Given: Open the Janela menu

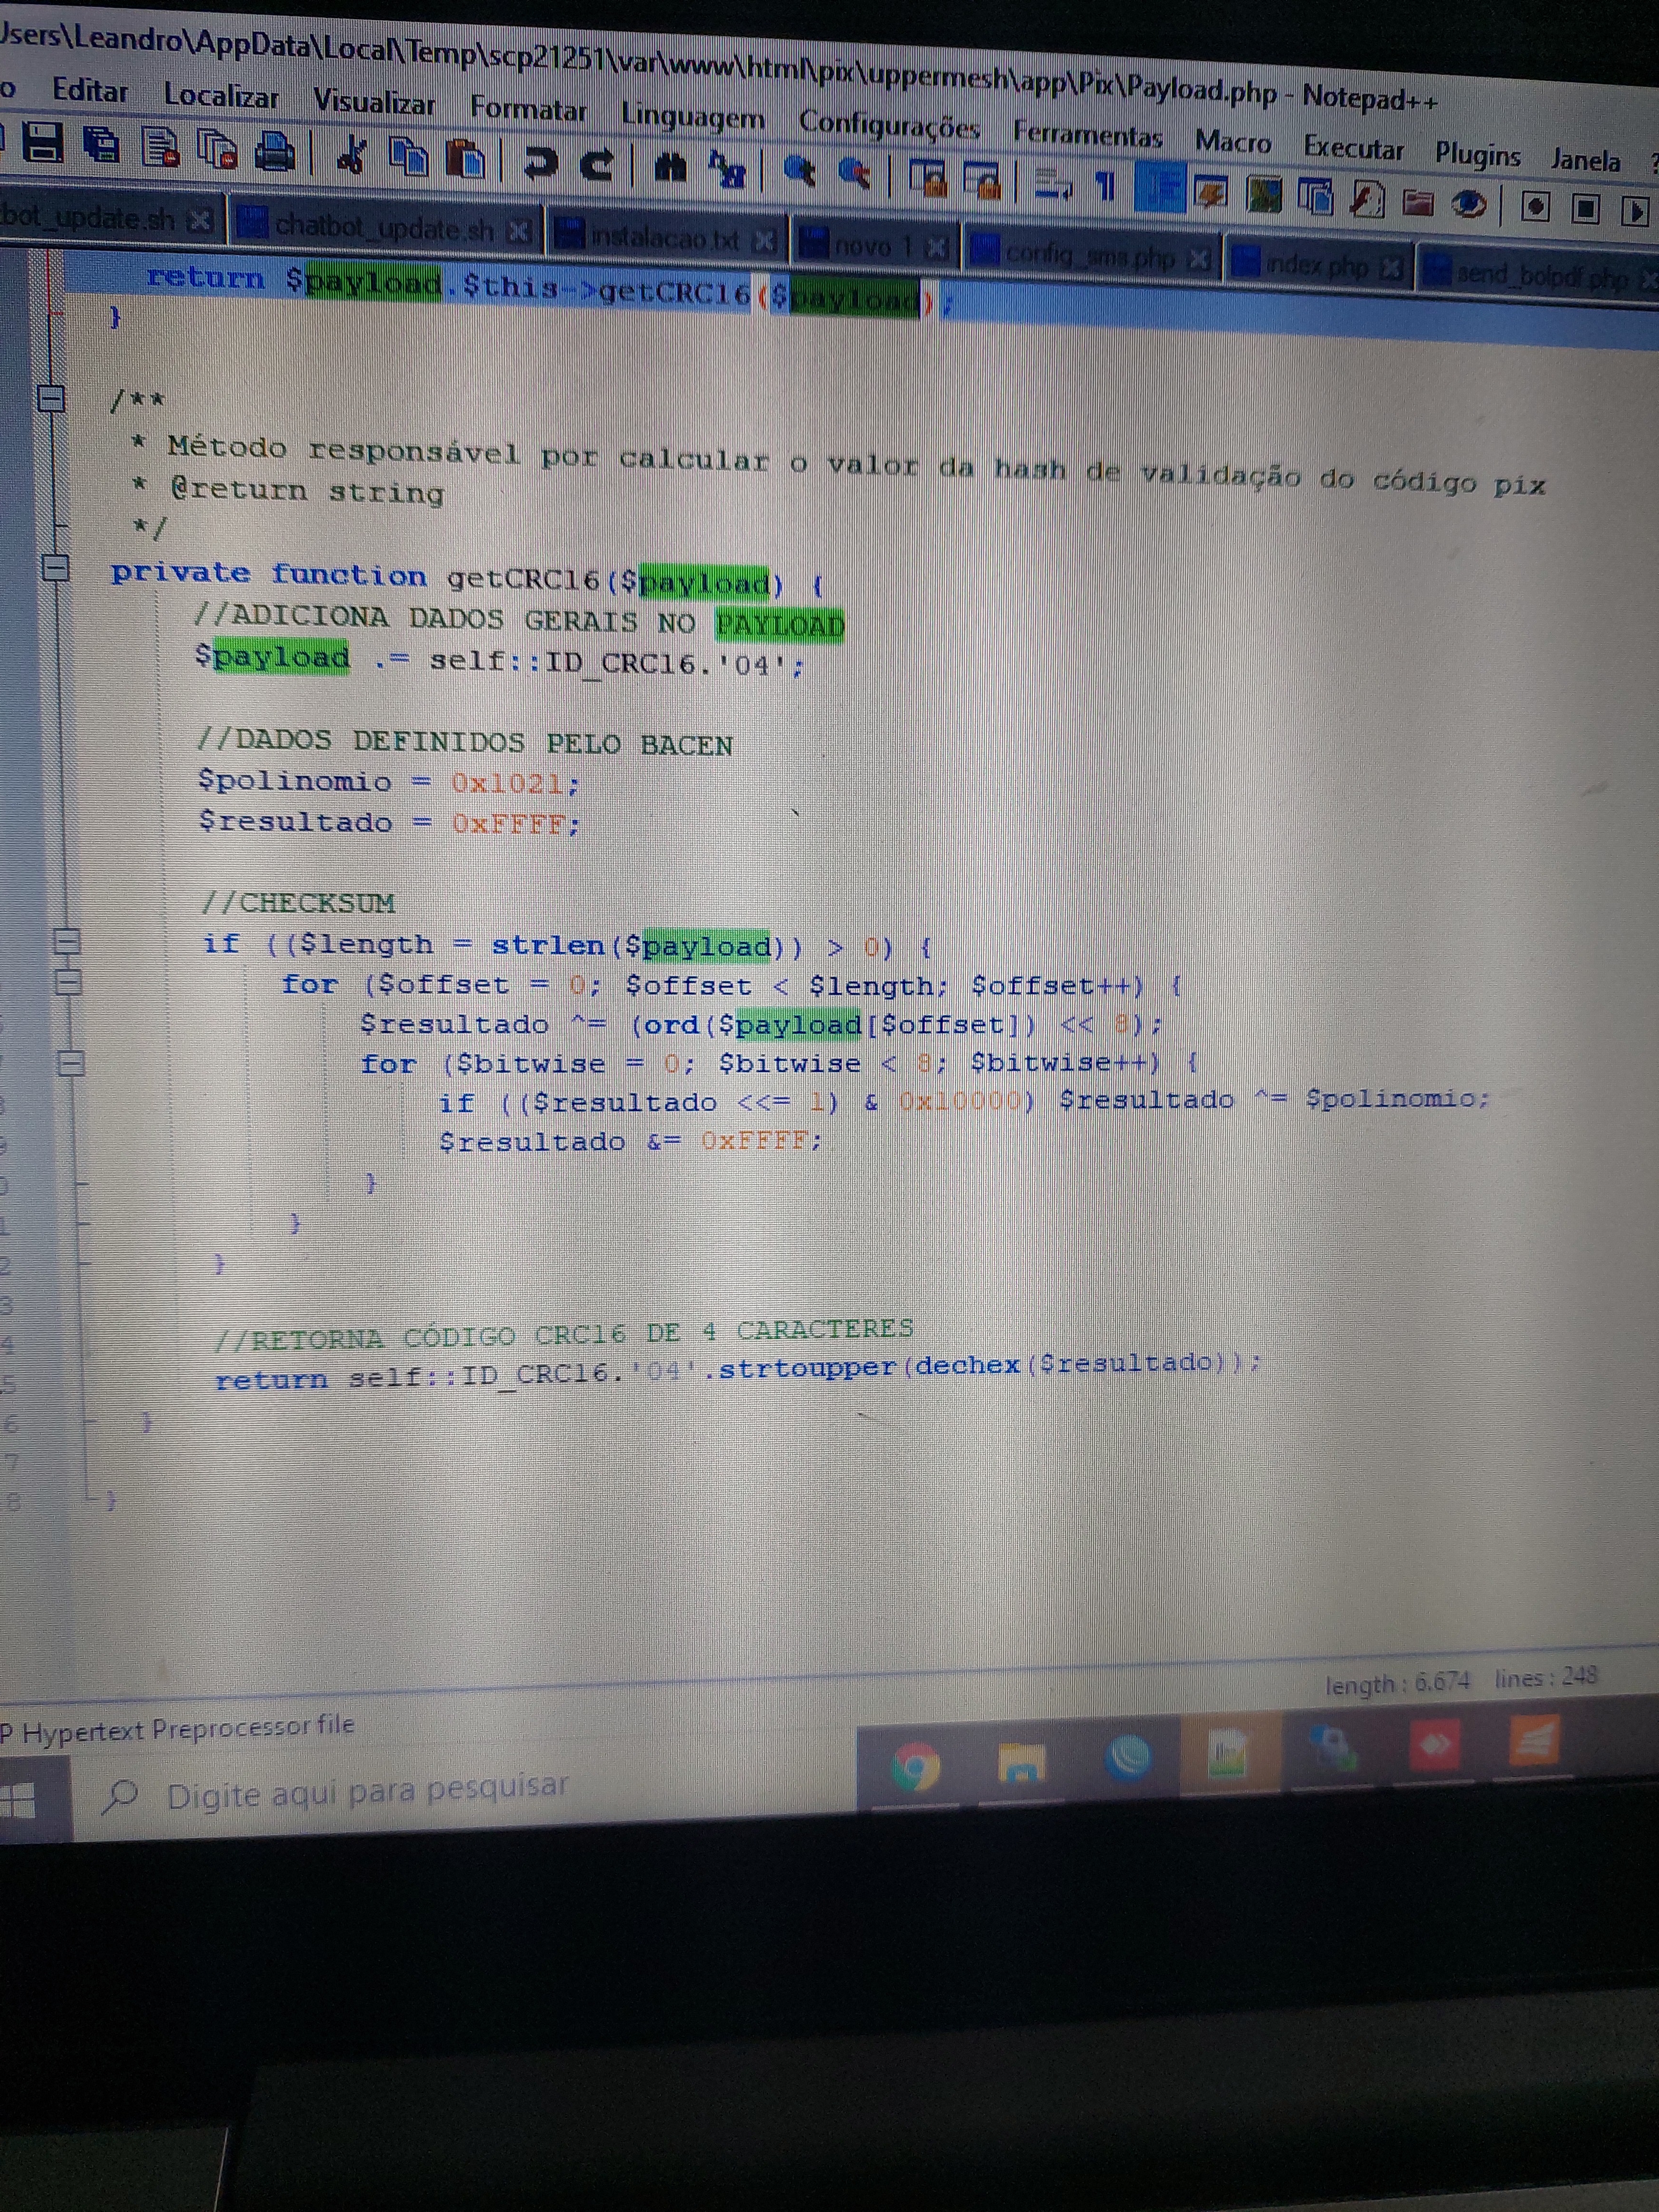Looking at the screenshot, I should (x=1585, y=160).
